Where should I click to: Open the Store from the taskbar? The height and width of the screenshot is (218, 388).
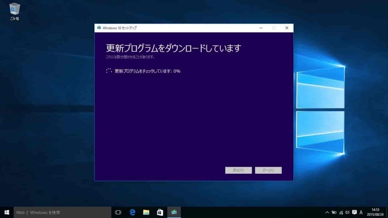pyautogui.click(x=160, y=212)
